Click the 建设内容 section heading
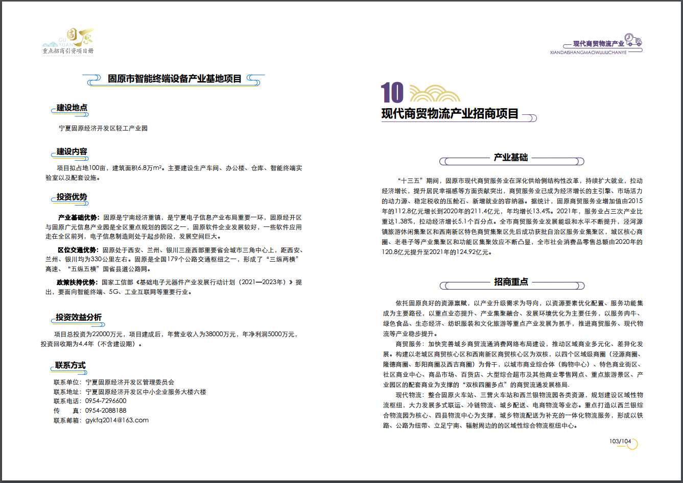The width and height of the screenshot is (683, 483). pyautogui.click(x=72, y=151)
